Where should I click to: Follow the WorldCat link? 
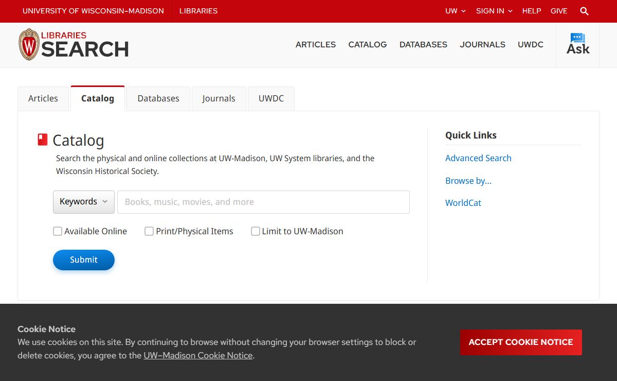tap(463, 203)
